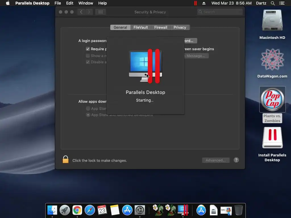Screen dimensions: 291x218
Task: Open System Preferences from the Dock
Action: [x=140, y=210]
